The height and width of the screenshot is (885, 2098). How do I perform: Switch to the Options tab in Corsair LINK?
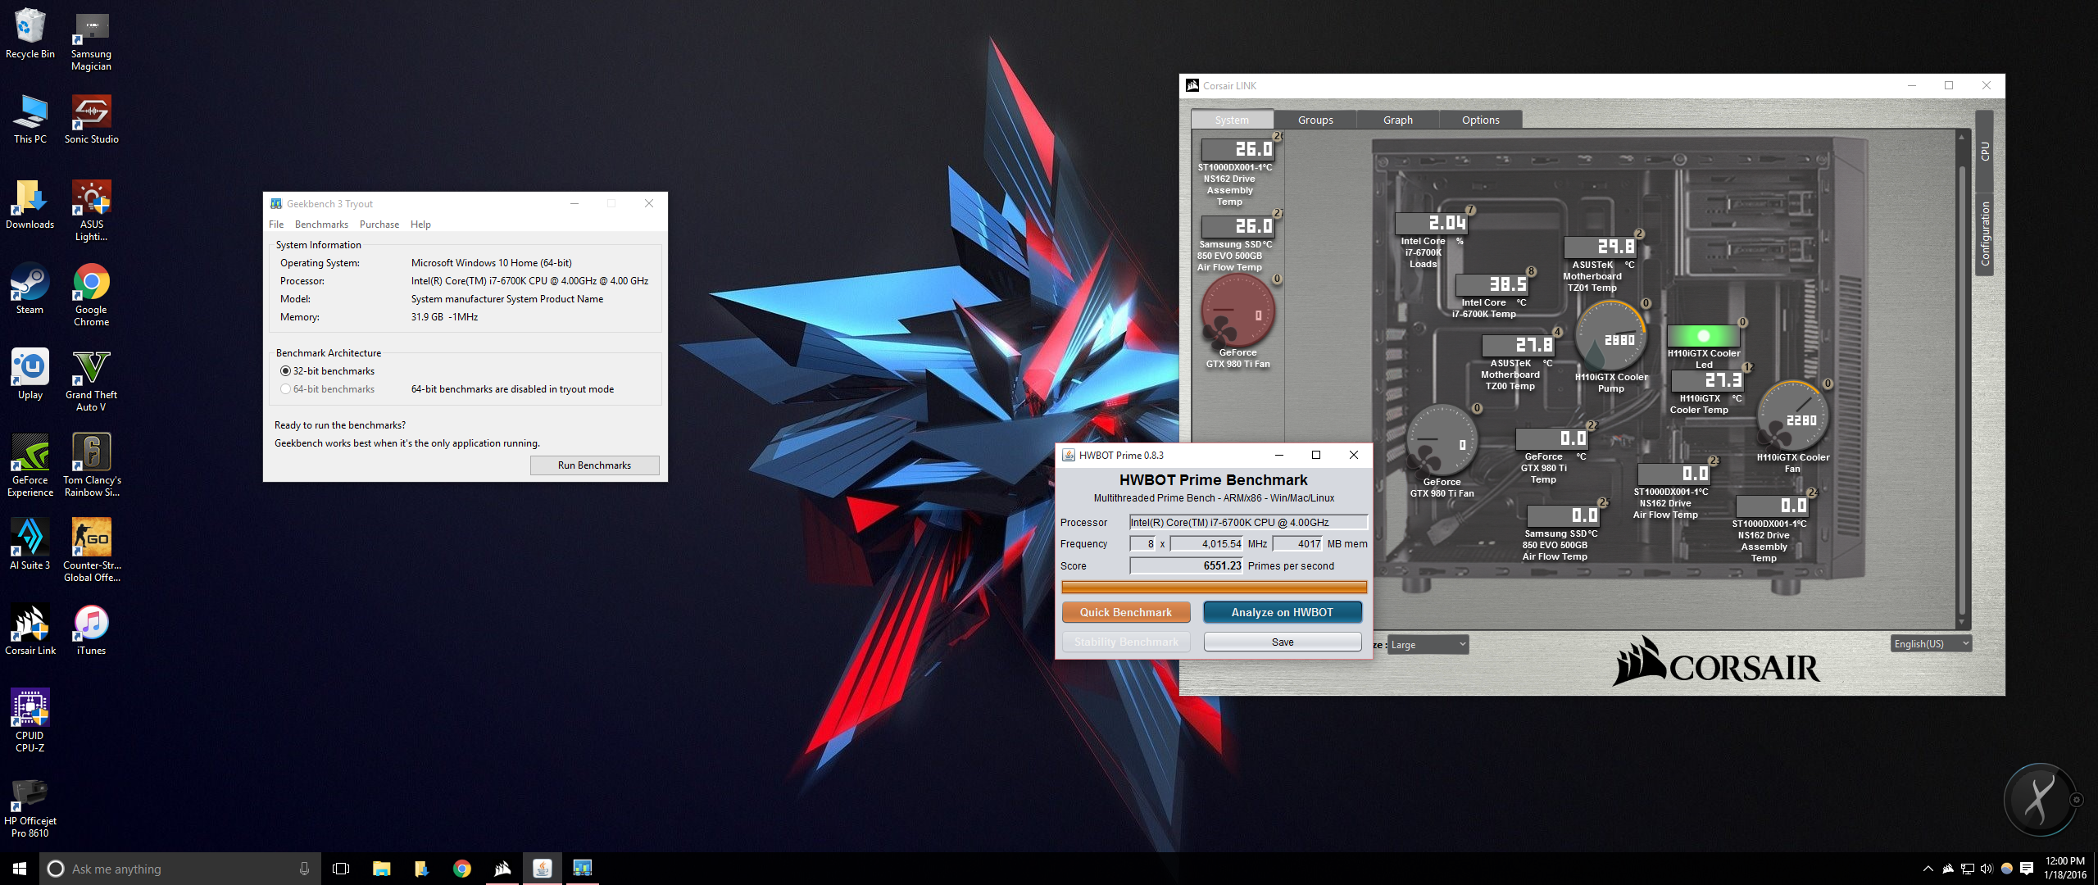click(x=1480, y=120)
